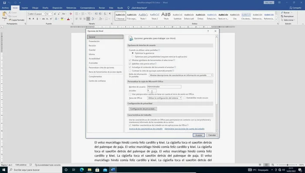Click Configuración de privacidad button
The image size is (305, 173).
pyautogui.click(x=143, y=109)
